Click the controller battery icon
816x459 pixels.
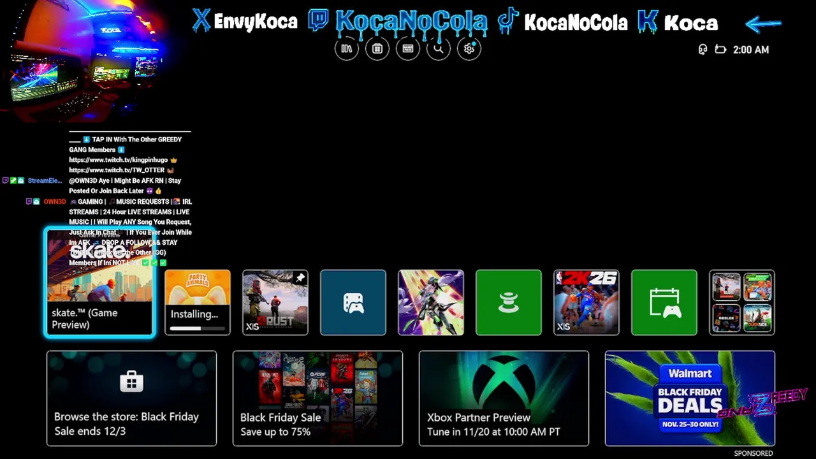(720, 50)
